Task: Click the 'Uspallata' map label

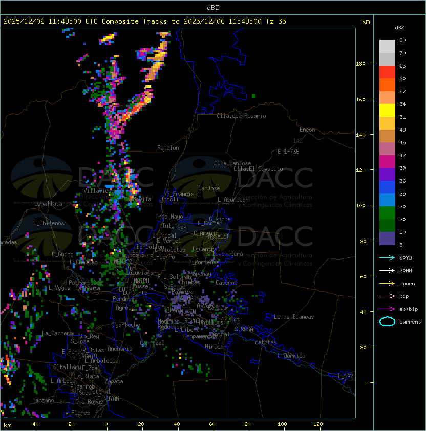Action: click(x=48, y=204)
